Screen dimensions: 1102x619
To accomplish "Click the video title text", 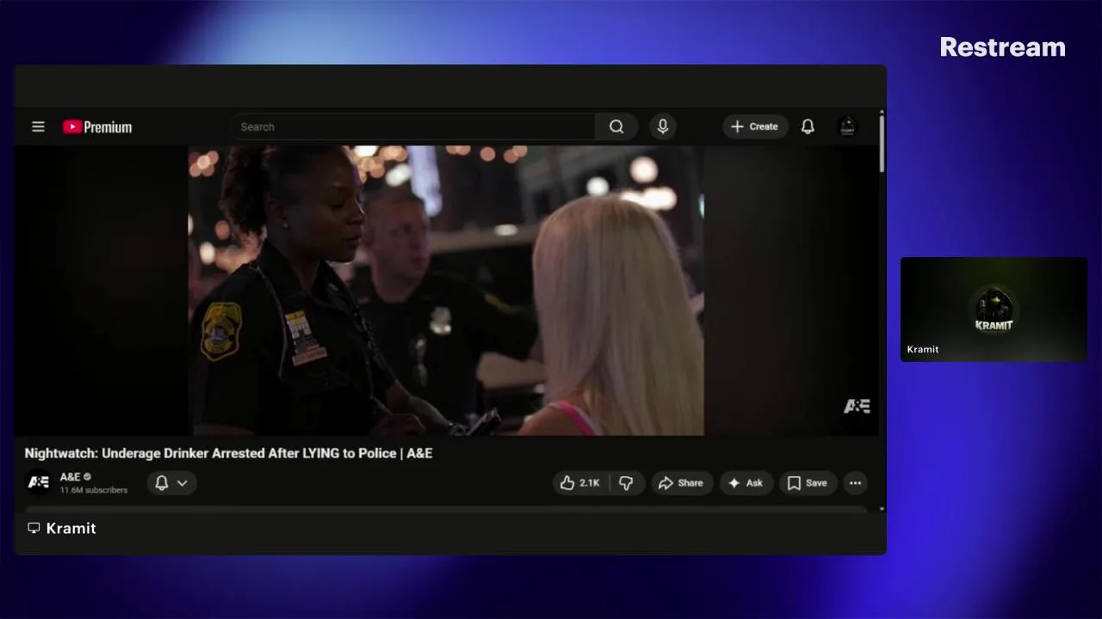I will (x=228, y=453).
